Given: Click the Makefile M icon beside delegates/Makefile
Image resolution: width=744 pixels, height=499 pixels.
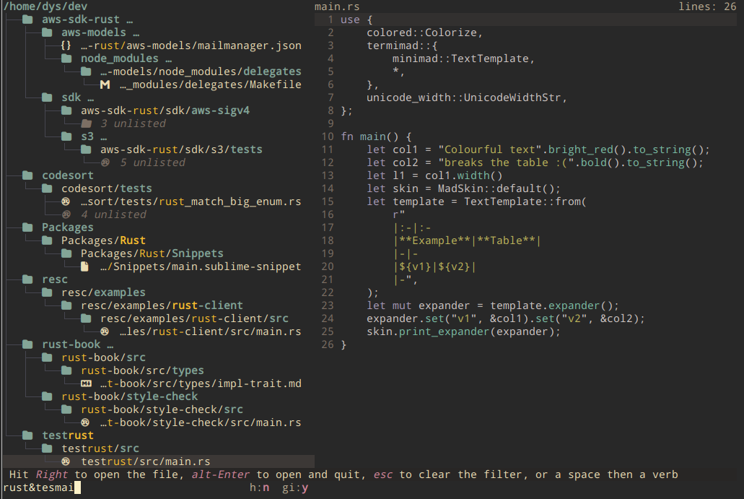Looking at the screenshot, I should (x=105, y=84).
